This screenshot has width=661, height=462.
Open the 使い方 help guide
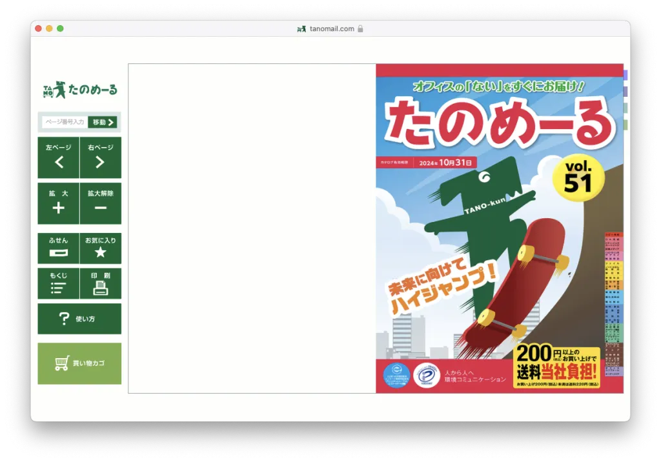[x=79, y=319]
